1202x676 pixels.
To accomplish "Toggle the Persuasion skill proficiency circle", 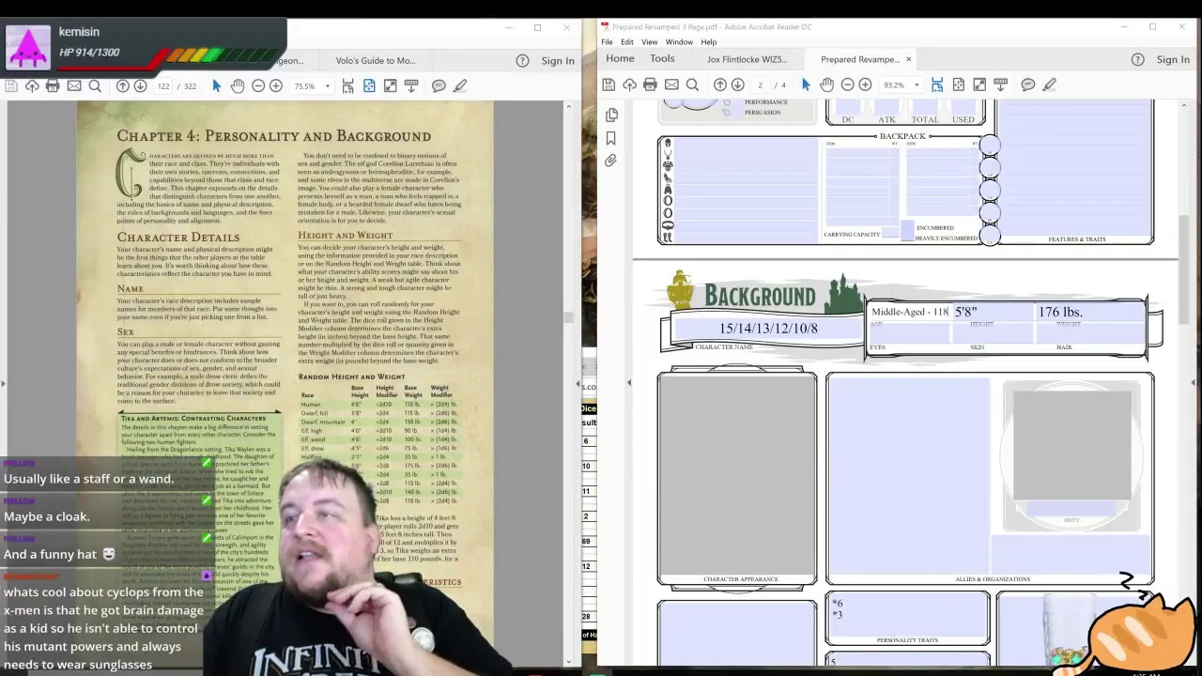I will coord(726,113).
